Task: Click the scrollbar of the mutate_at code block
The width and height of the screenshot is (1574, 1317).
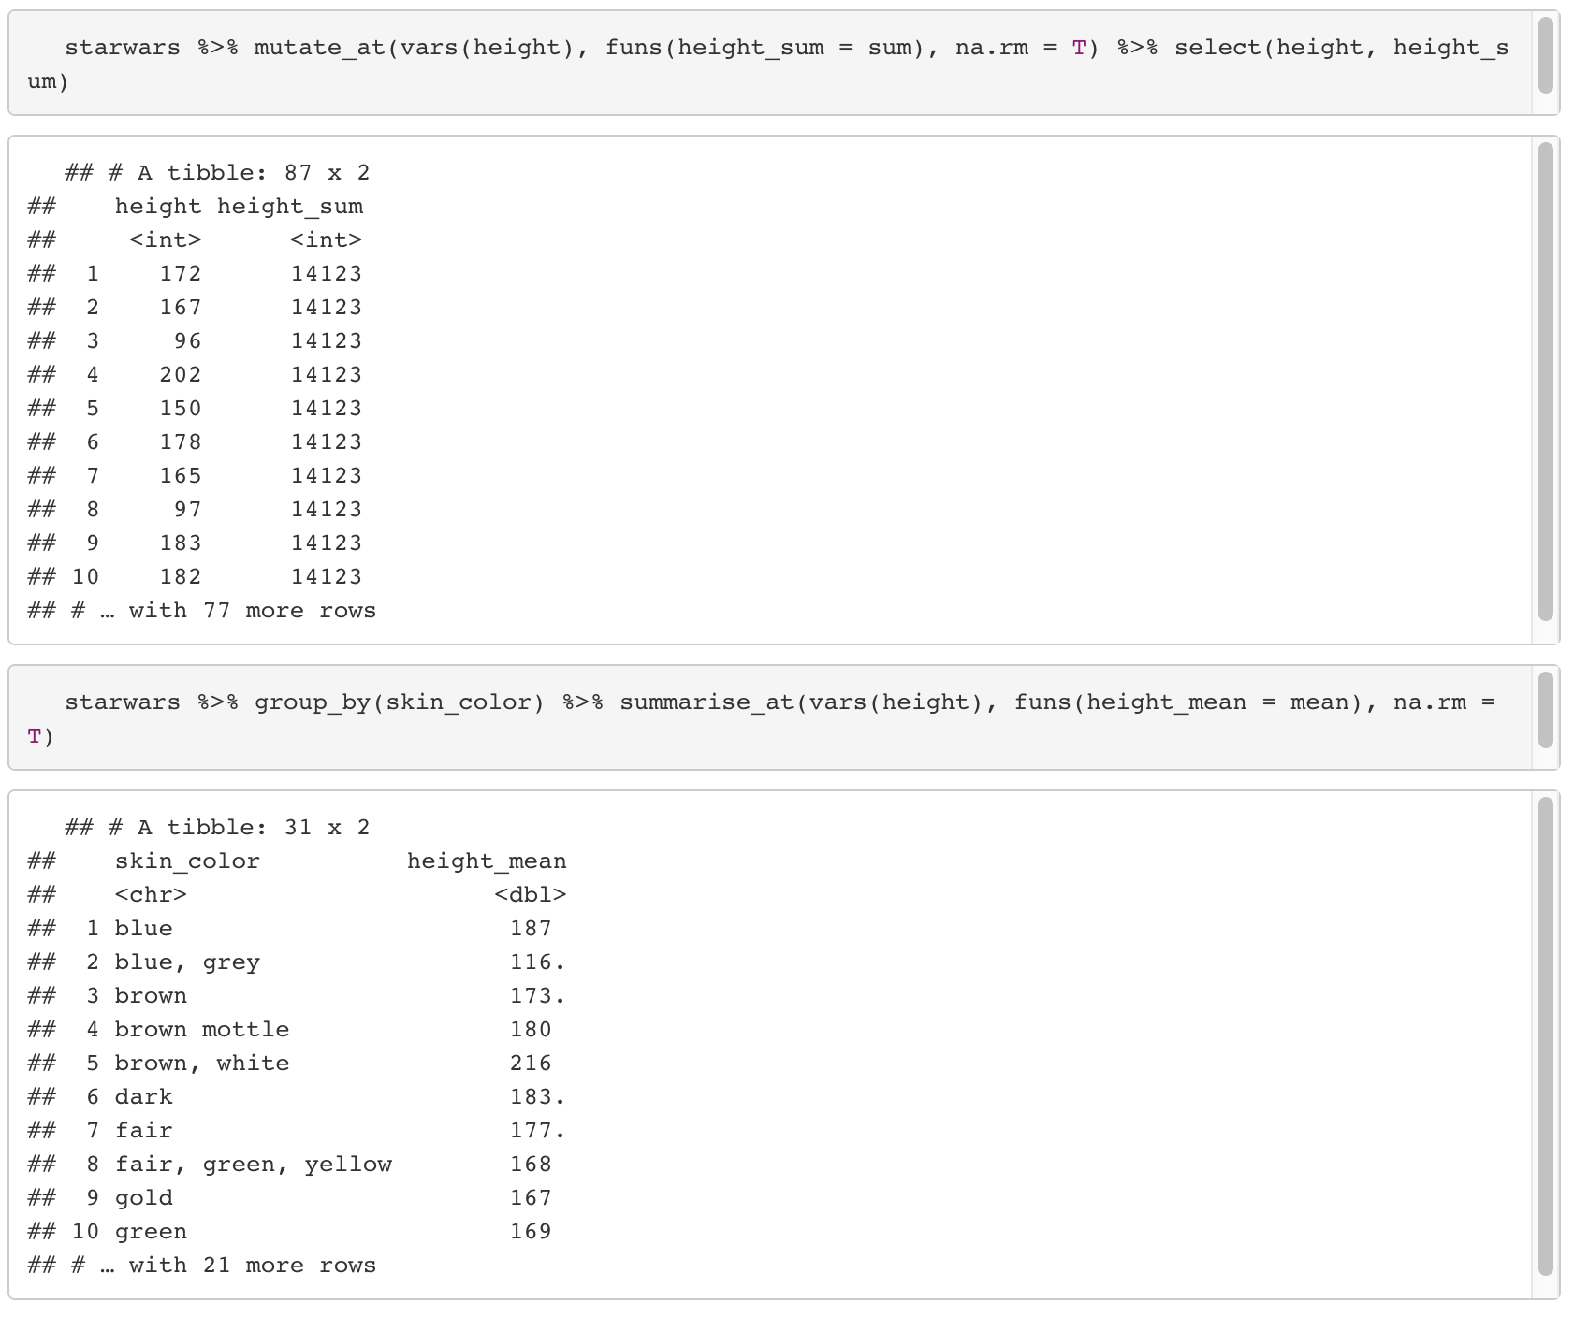Action: (1545, 55)
